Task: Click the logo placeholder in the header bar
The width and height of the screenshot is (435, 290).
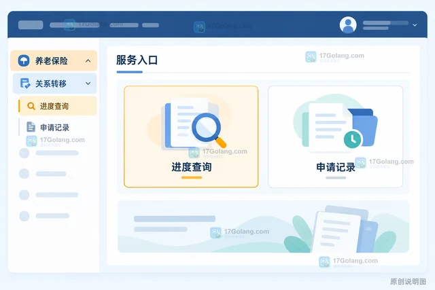Action: (31, 25)
